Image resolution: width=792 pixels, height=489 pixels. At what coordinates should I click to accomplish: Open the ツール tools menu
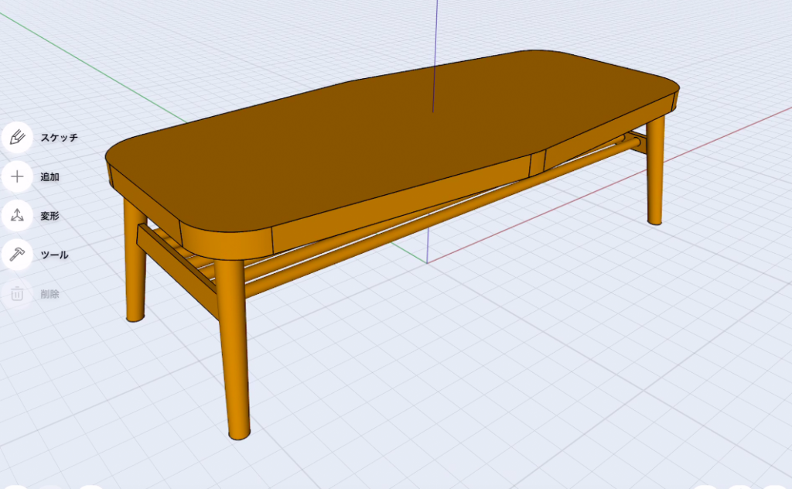coord(17,255)
